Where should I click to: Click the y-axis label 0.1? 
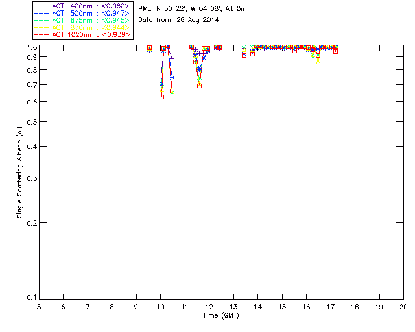(x=32, y=298)
